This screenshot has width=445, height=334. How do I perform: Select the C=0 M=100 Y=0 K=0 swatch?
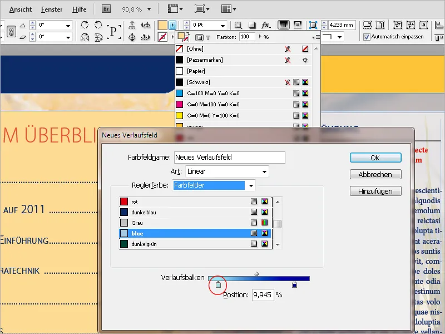(x=243, y=105)
